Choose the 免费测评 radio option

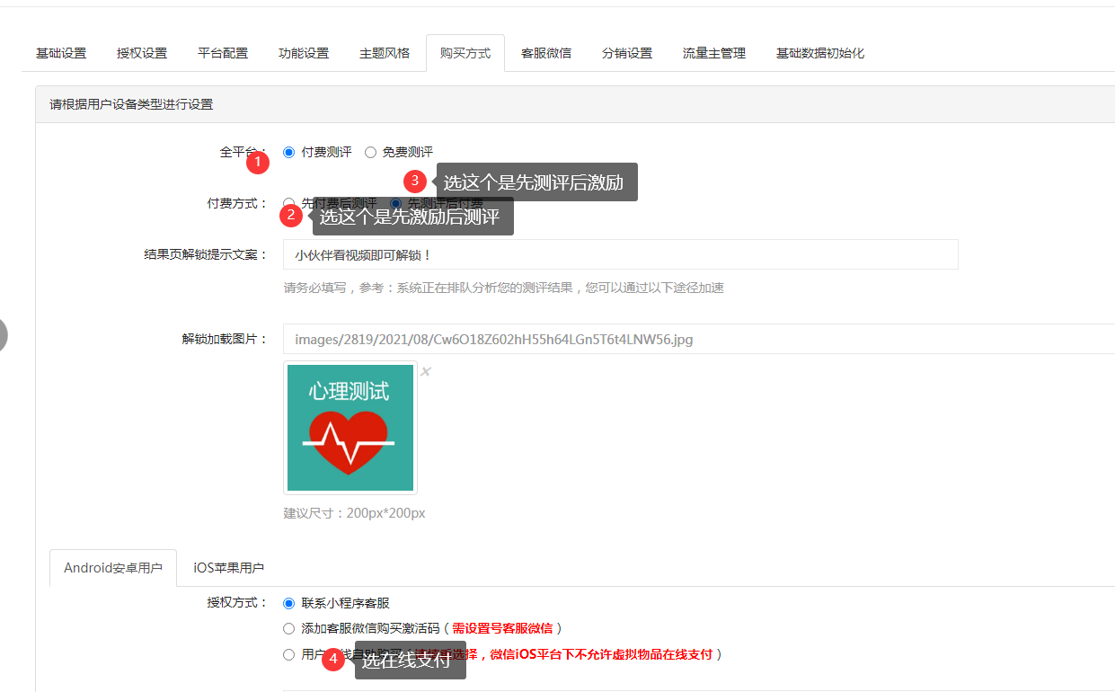click(x=370, y=153)
